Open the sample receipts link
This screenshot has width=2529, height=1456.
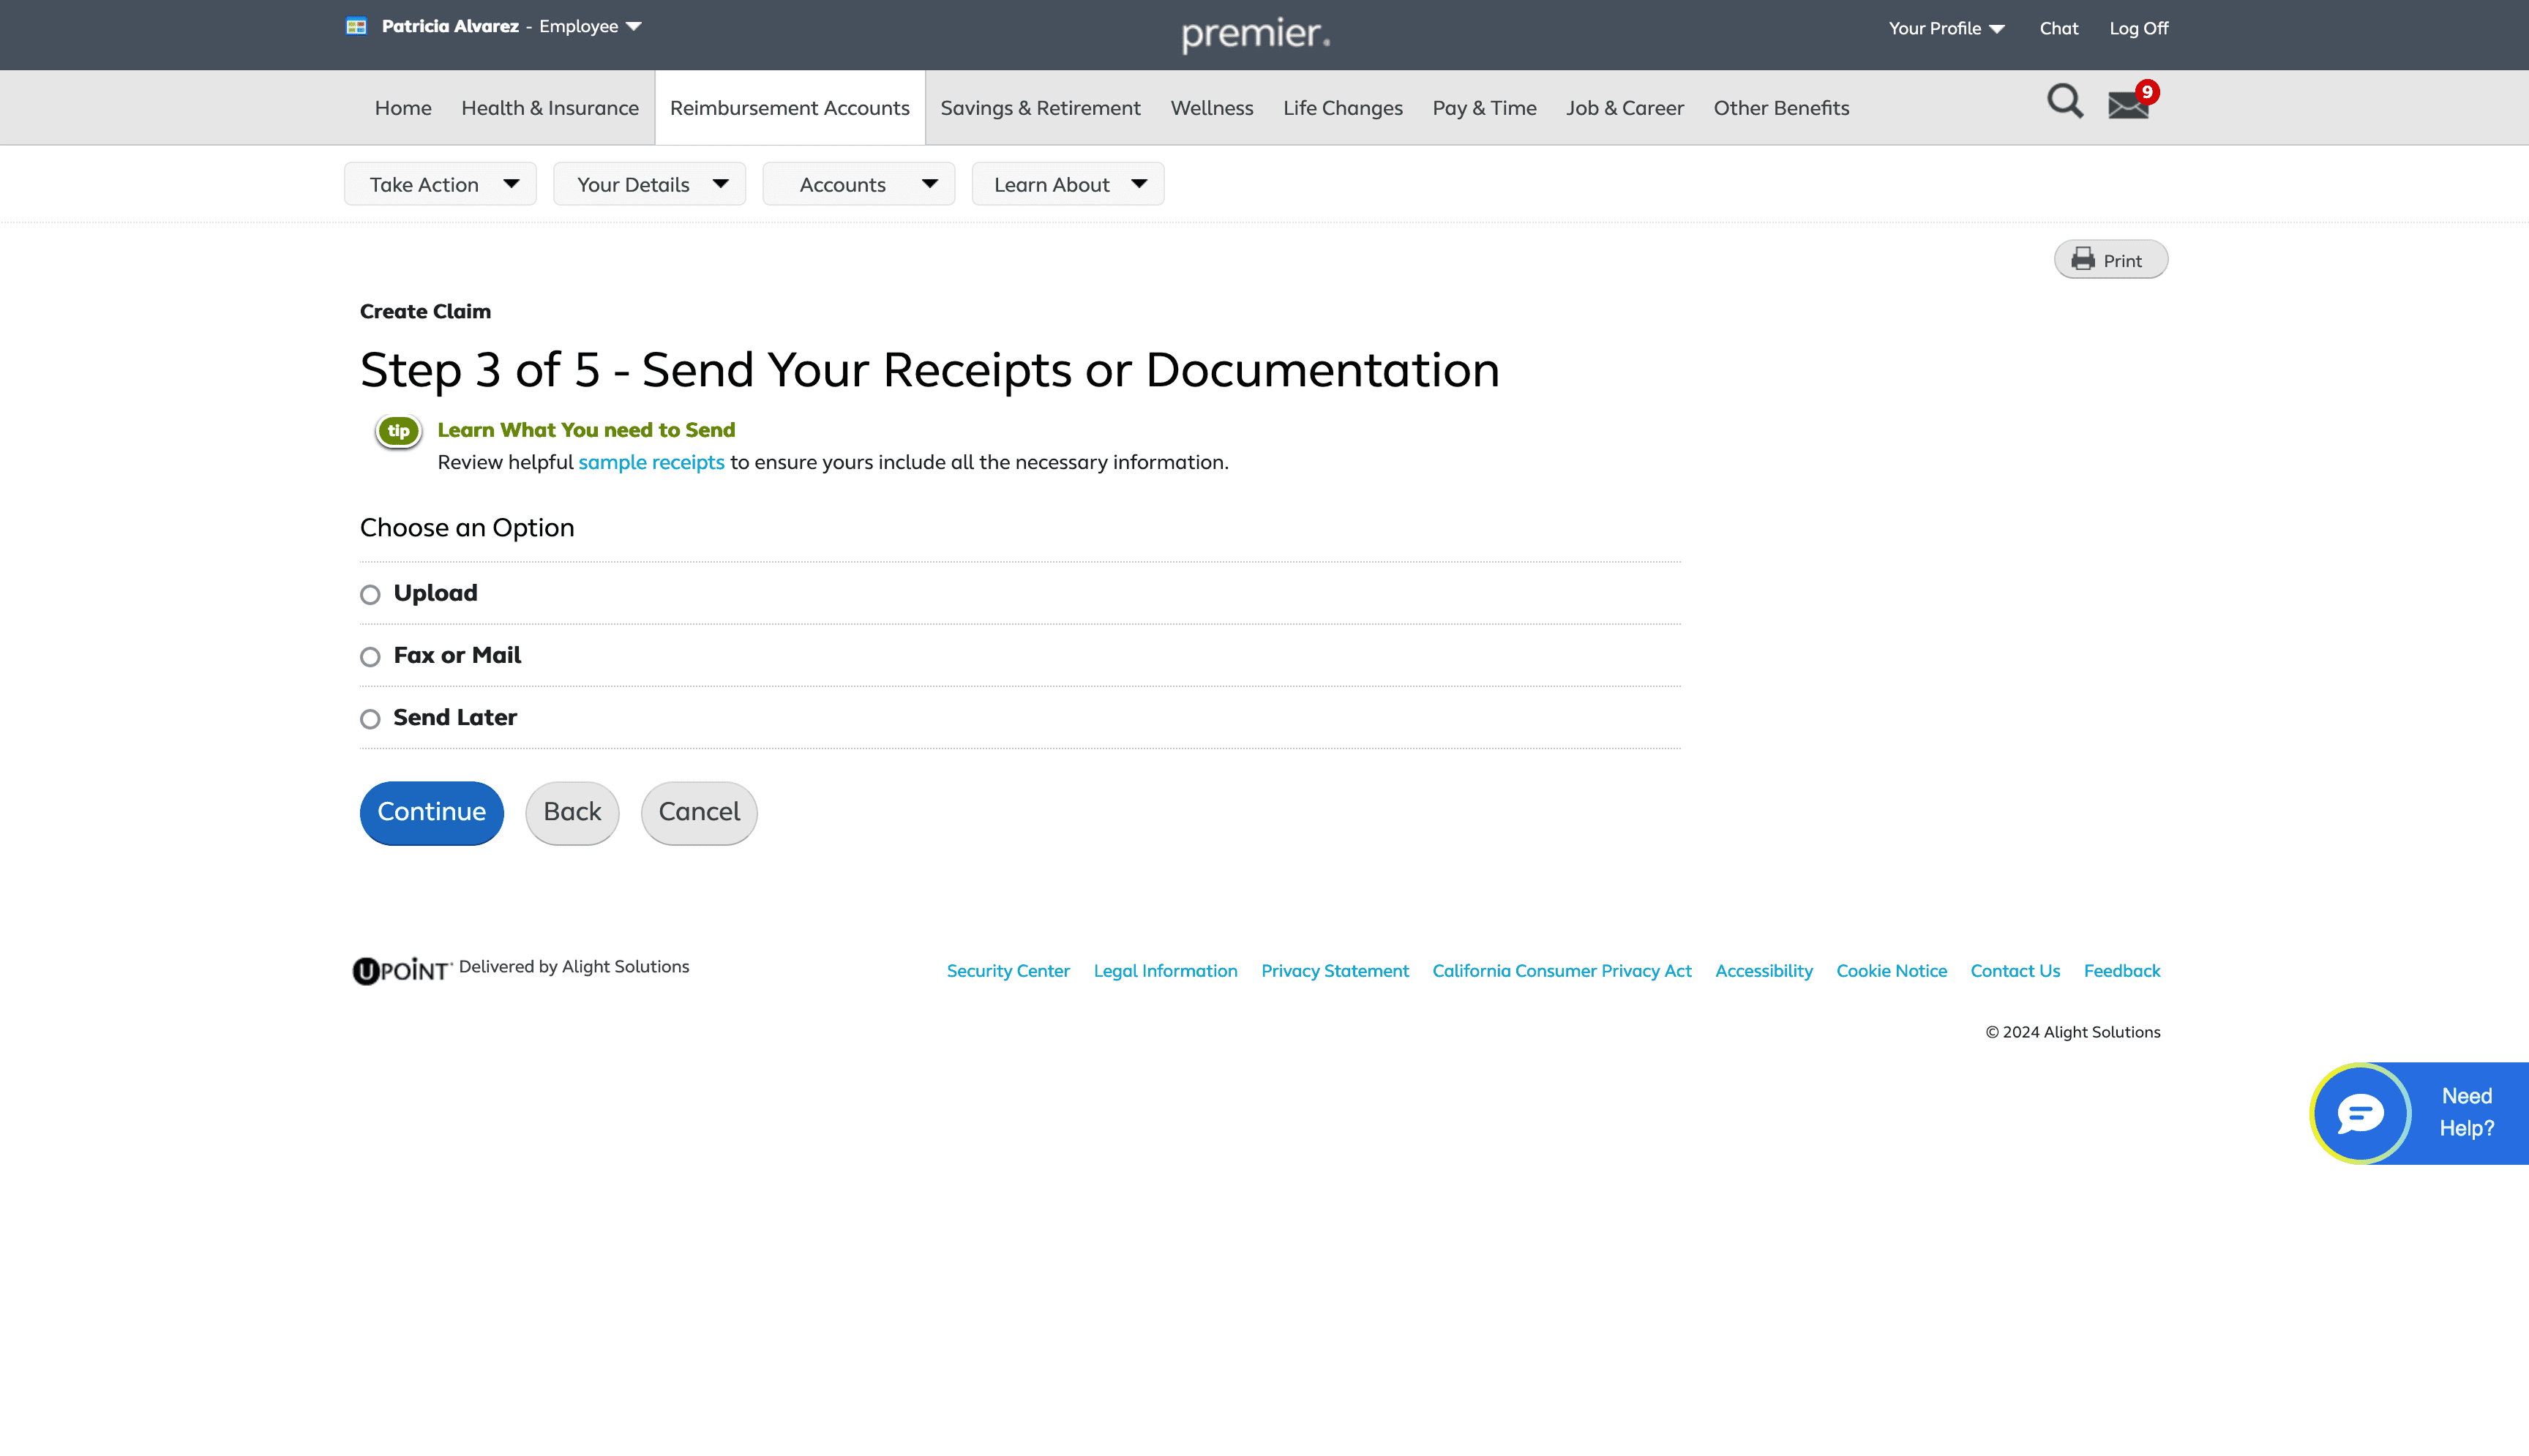(x=651, y=462)
